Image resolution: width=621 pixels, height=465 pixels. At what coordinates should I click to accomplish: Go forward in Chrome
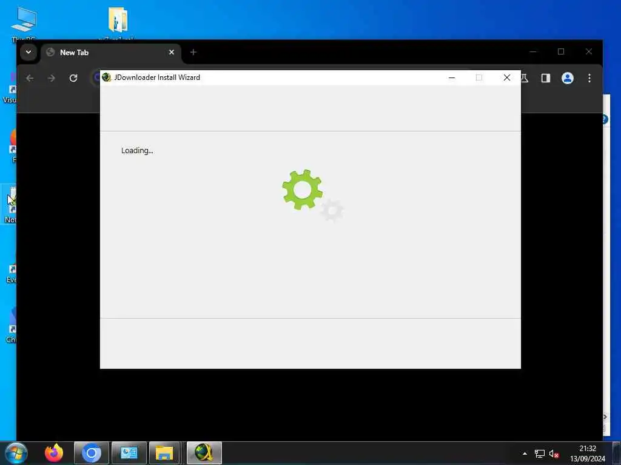point(52,78)
